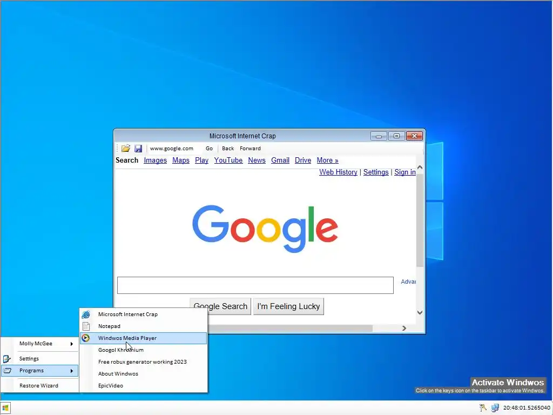
Task: Launch Microsoft Internet Crap from Programs menu
Action: [144, 314]
